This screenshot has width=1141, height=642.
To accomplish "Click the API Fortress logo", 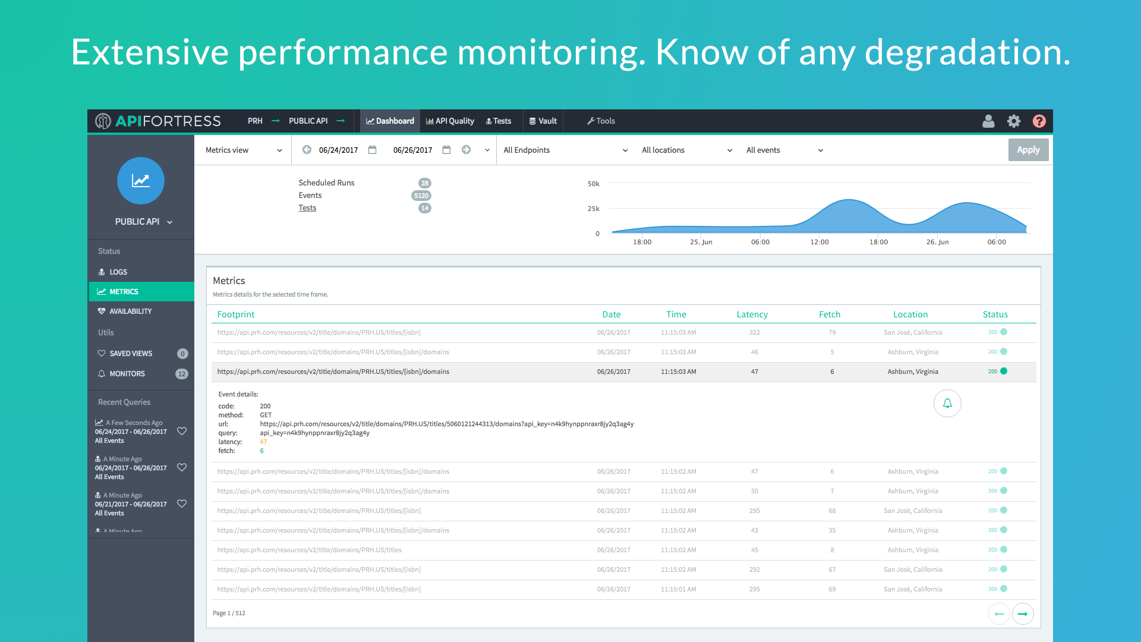I will pyautogui.click(x=158, y=121).
